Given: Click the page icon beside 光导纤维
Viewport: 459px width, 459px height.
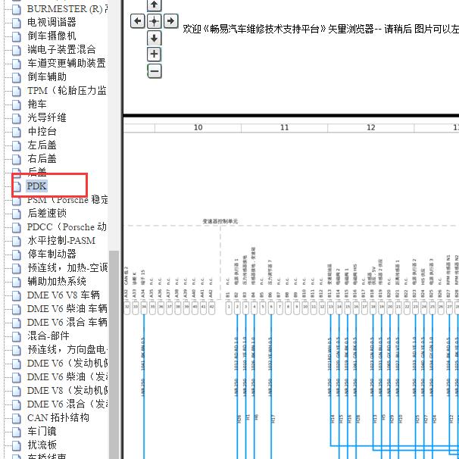Looking at the screenshot, I should pos(17,119).
